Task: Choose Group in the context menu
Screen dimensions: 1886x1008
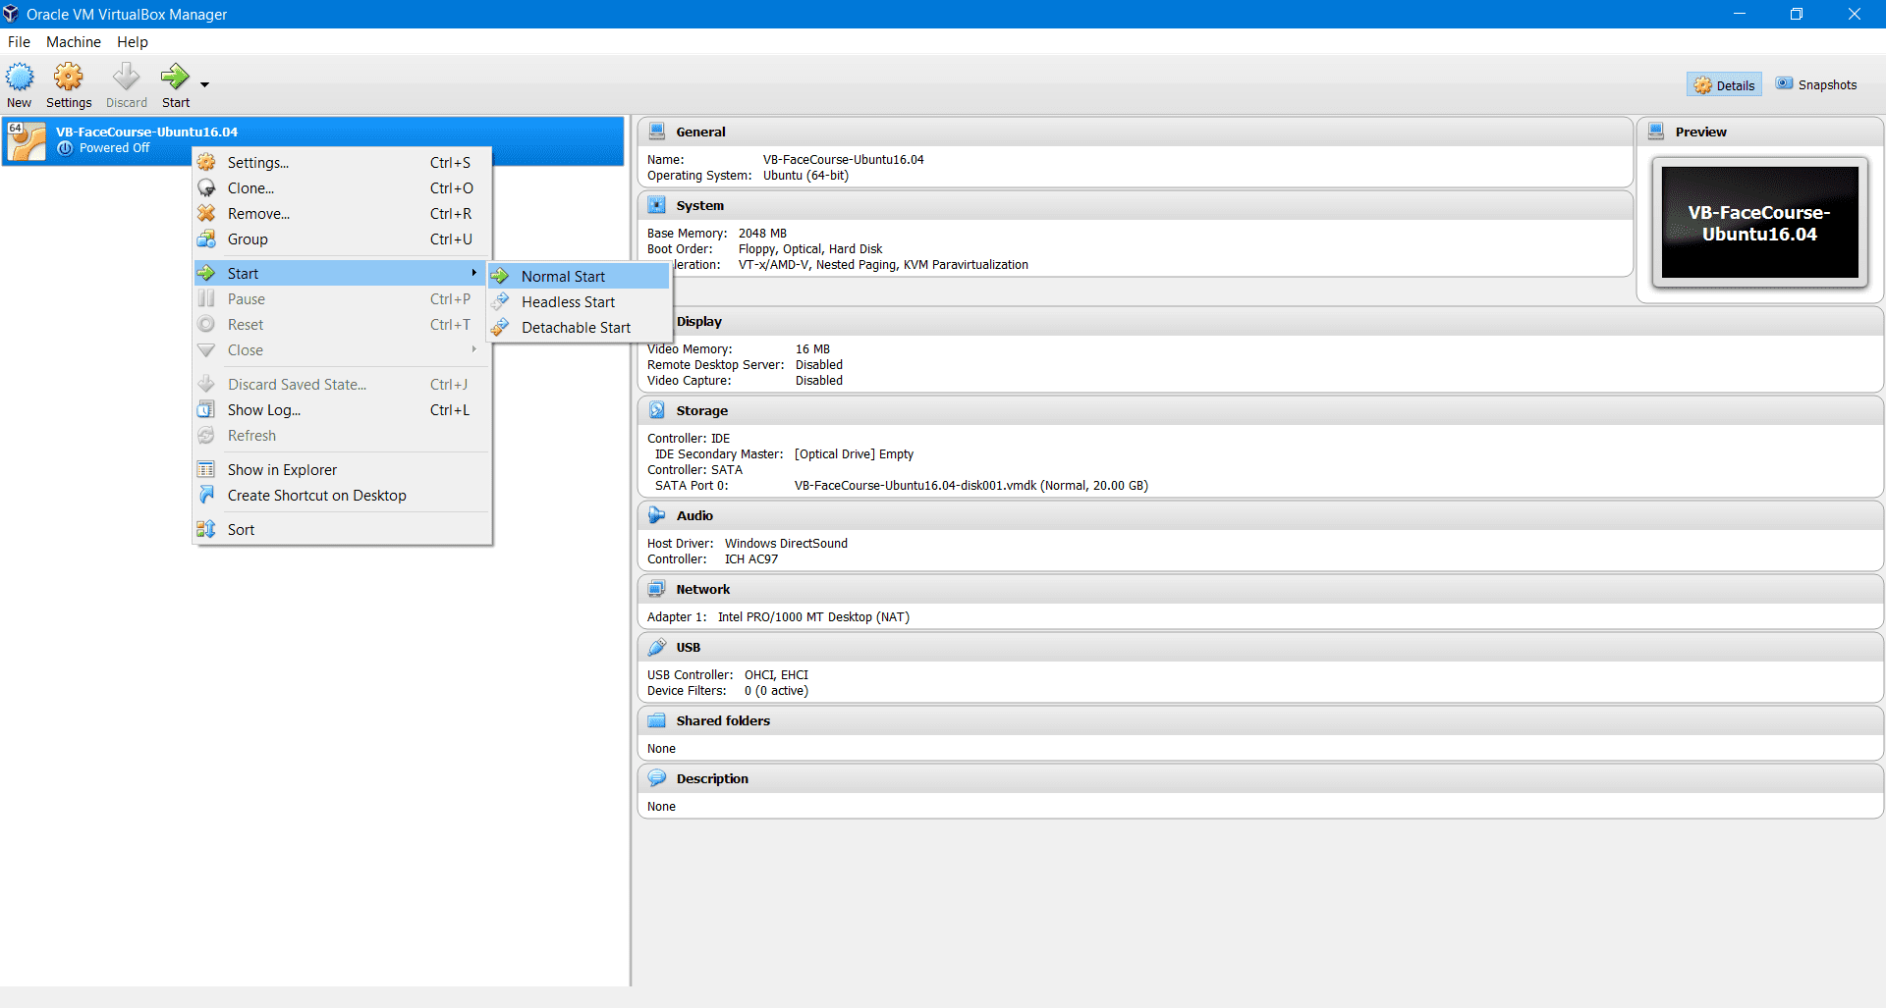Action: tap(342, 239)
